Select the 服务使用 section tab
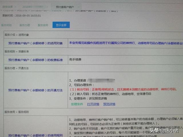183x137 pixels. tap(43, 25)
